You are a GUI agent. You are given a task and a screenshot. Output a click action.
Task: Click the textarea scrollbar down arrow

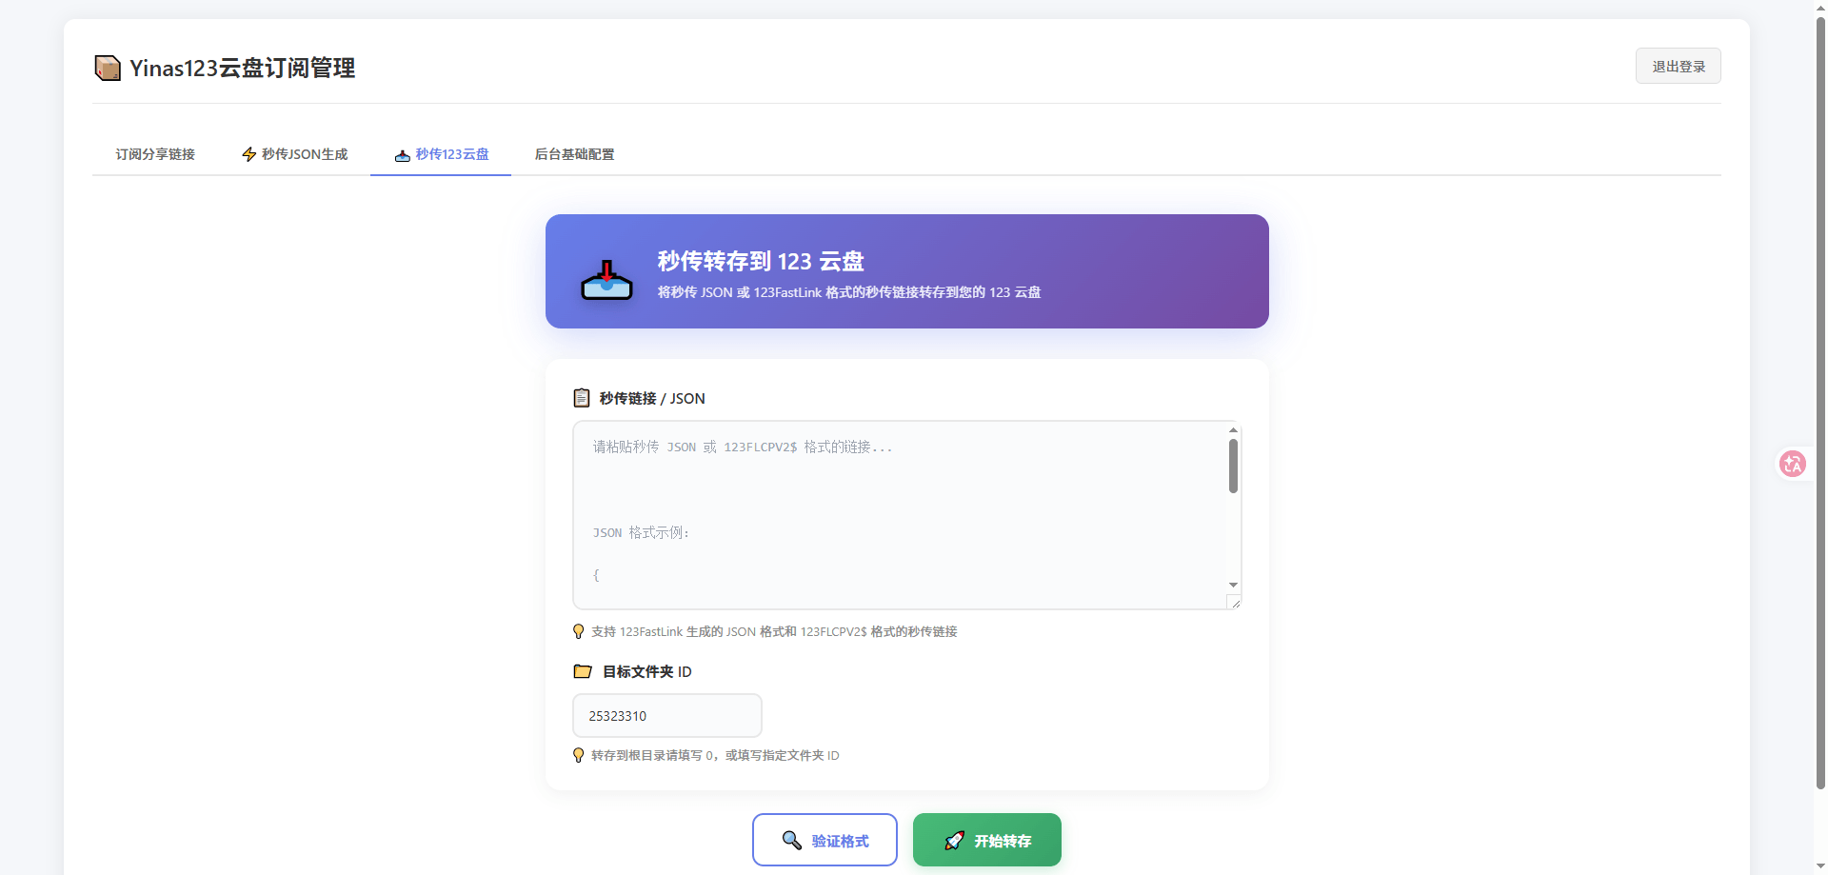[x=1233, y=584]
